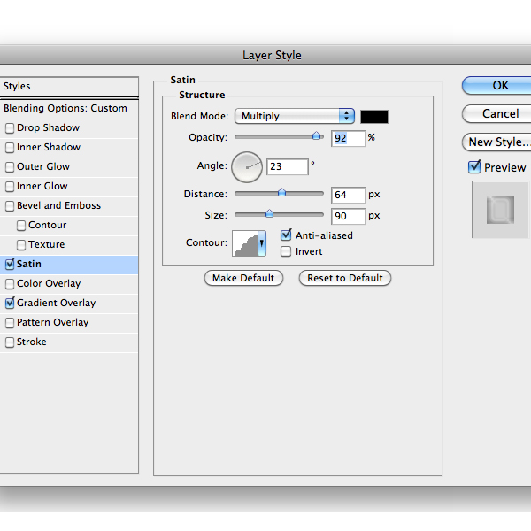Confirm with the OK button
Image resolution: width=531 pixels, height=531 pixels.
496,85
